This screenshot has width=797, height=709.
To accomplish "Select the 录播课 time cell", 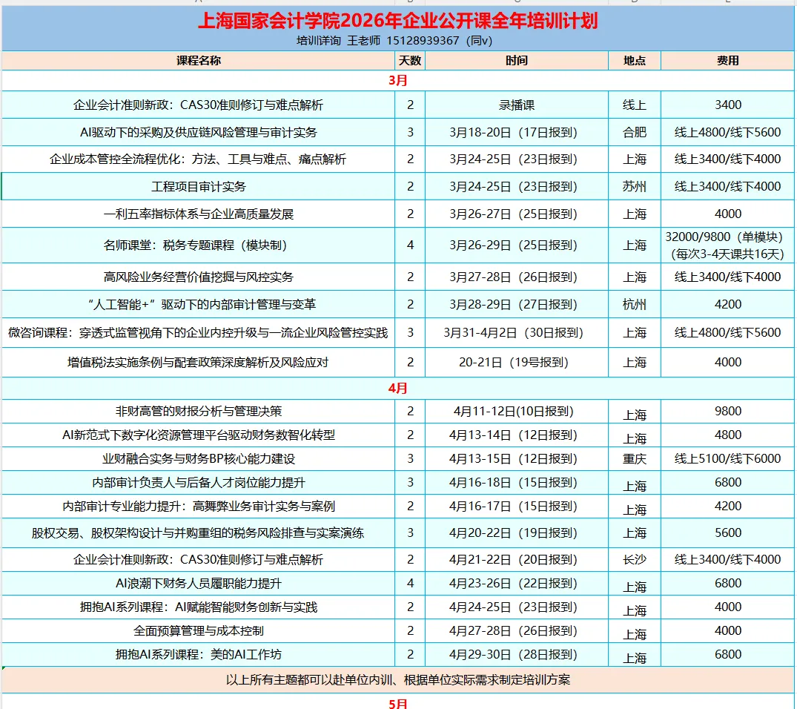I will tap(517, 105).
